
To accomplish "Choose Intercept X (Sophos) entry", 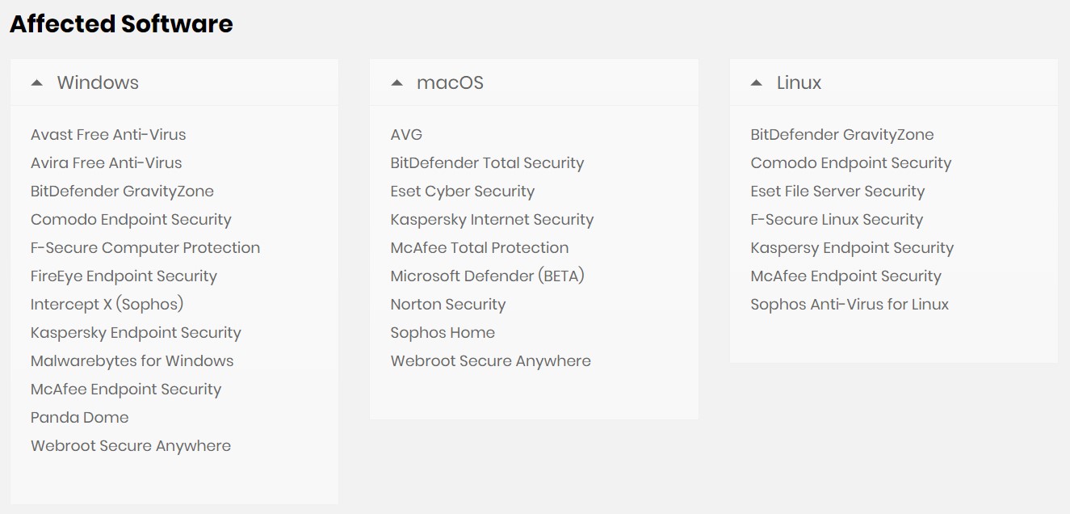I will [x=107, y=305].
